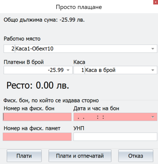
Task: Close the Просто плащане dialog with the red X
Action: click(x=156, y=2)
